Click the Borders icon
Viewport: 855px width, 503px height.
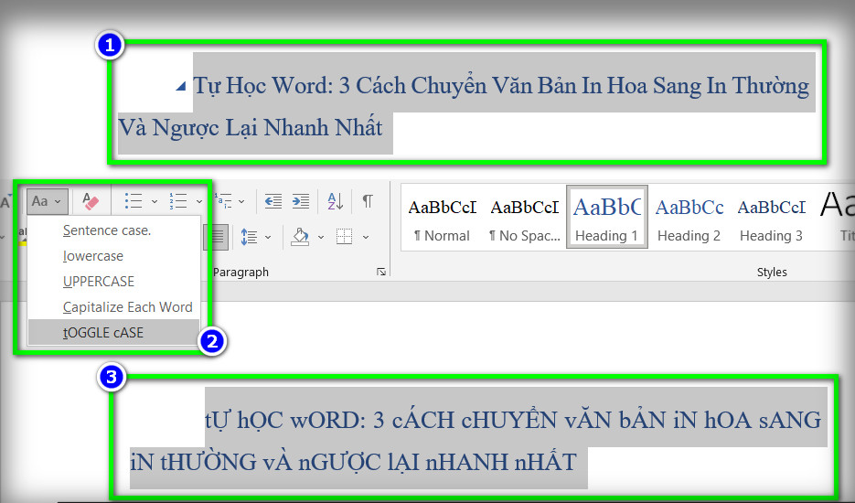click(344, 237)
